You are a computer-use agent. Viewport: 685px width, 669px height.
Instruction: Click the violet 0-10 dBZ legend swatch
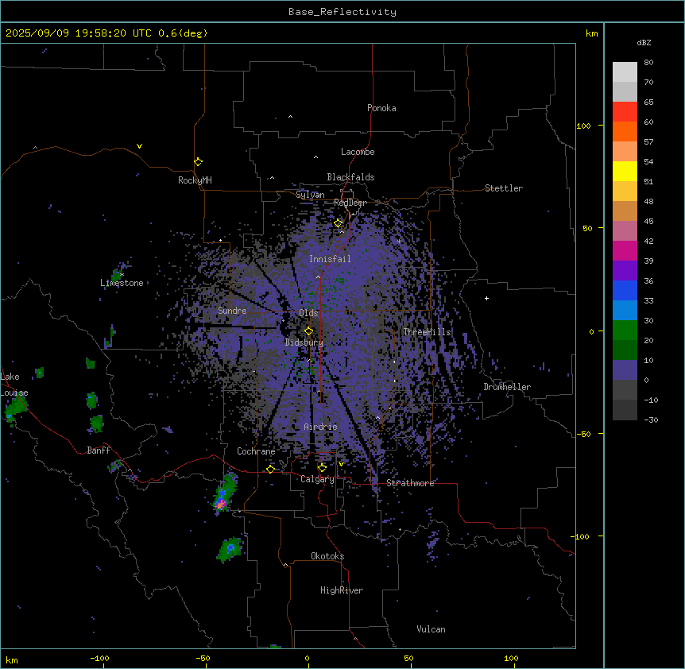(x=625, y=370)
